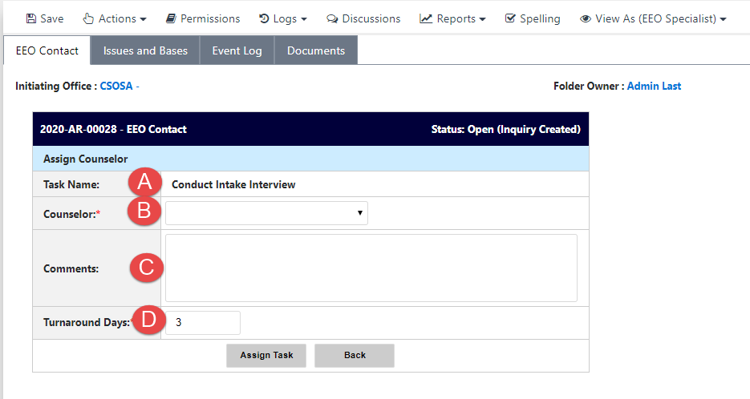Viewport: 750px width, 399px height.
Task: Click the Reports line chart icon
Action: click(x=426, y=18)
